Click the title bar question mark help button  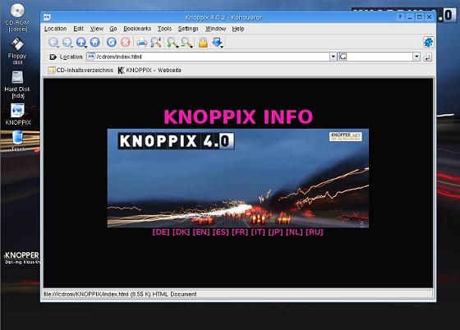coord(399,17)
